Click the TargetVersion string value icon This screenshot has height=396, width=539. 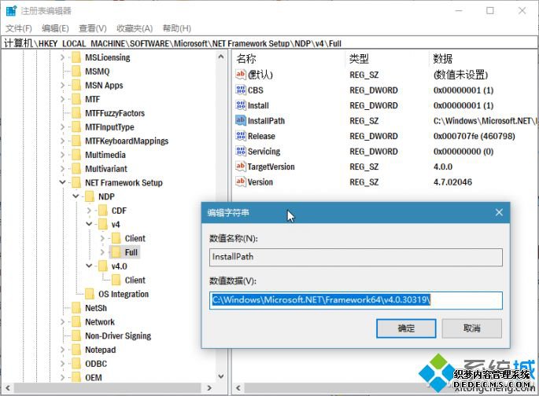tap(241, 166)
